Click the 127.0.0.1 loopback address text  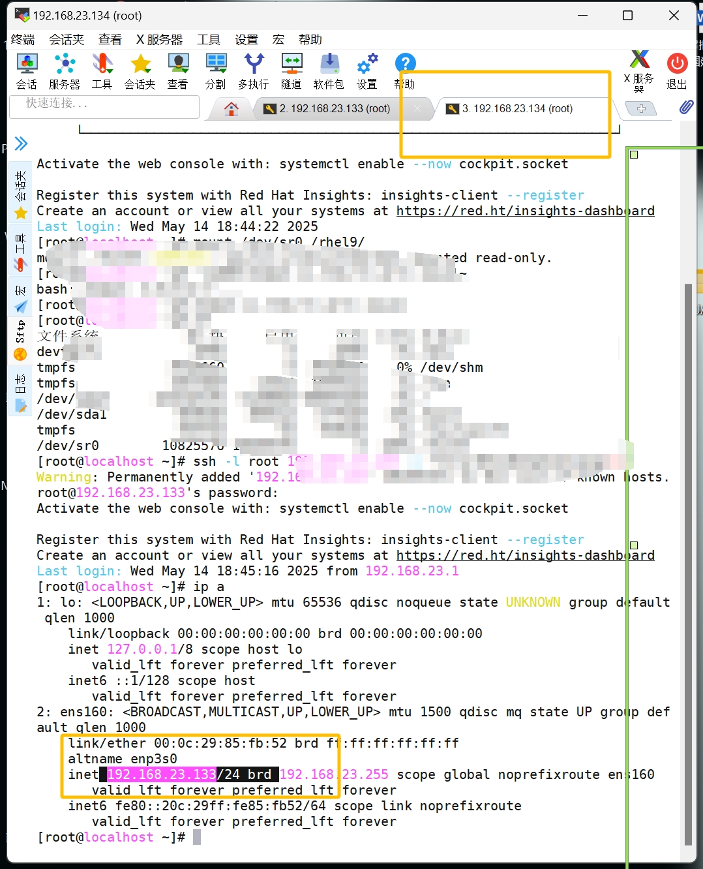(x=142, y=649)
